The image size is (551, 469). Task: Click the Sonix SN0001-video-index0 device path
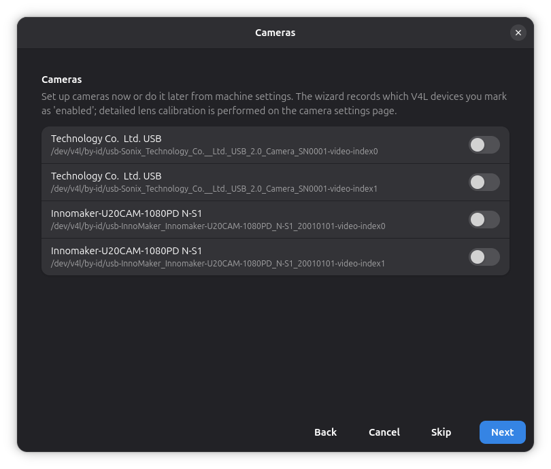[214, 152]
